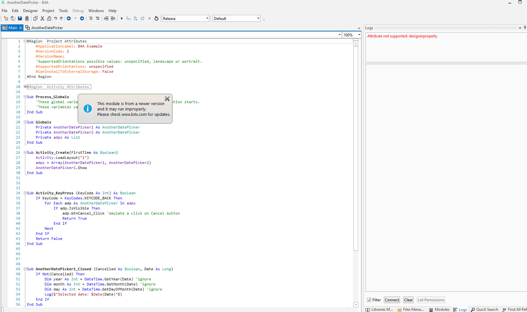Dismiss the newer version notification popup
The height and width of the screenshot is (312, 527).
point(167,99)
